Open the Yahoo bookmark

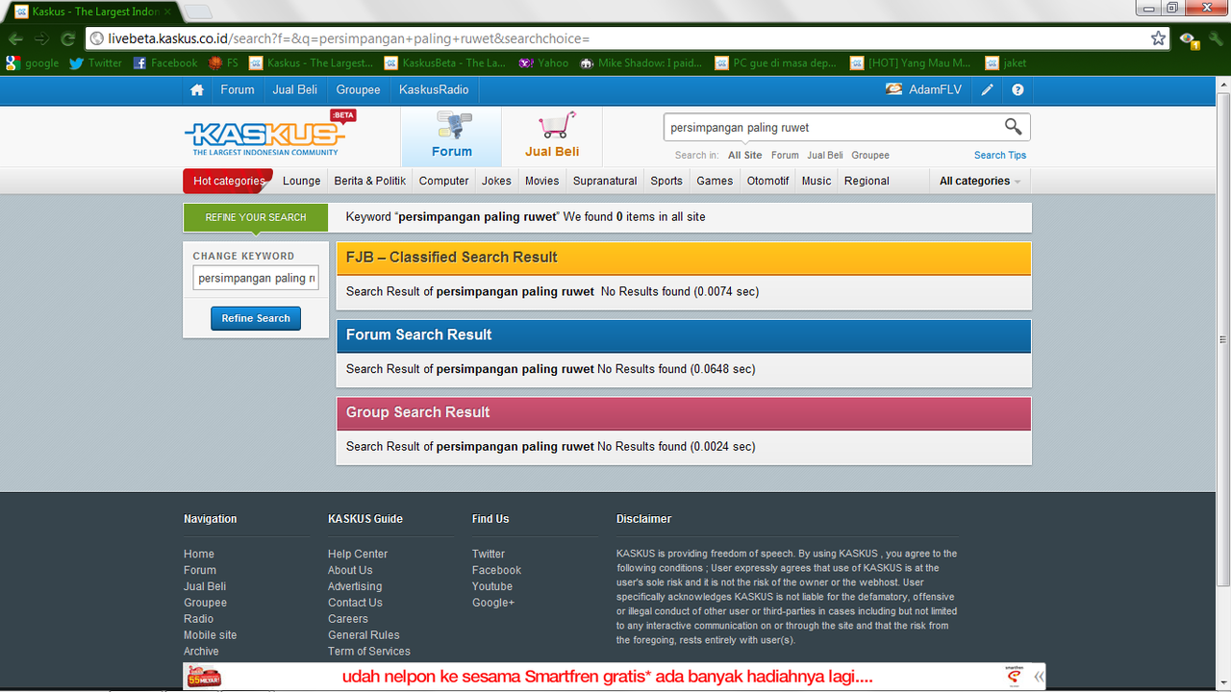(543, 62)
